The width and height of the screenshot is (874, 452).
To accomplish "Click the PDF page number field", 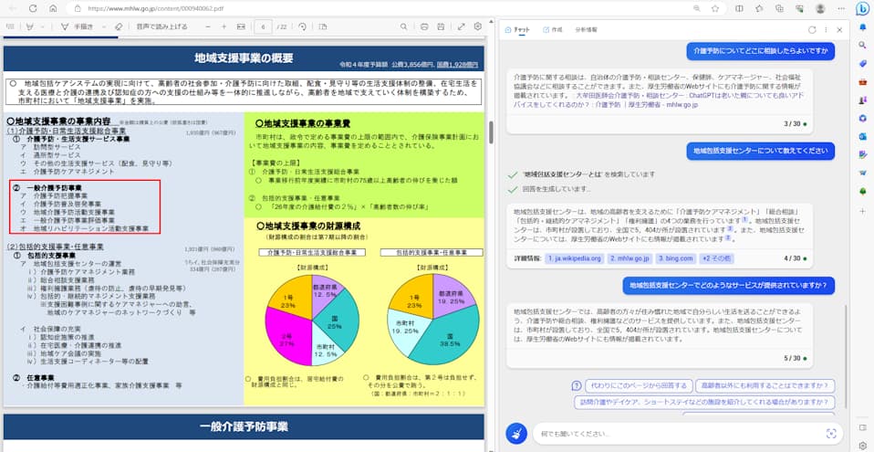I will [263, 26].
